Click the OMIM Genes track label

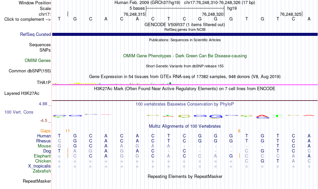tap(38, 61)
